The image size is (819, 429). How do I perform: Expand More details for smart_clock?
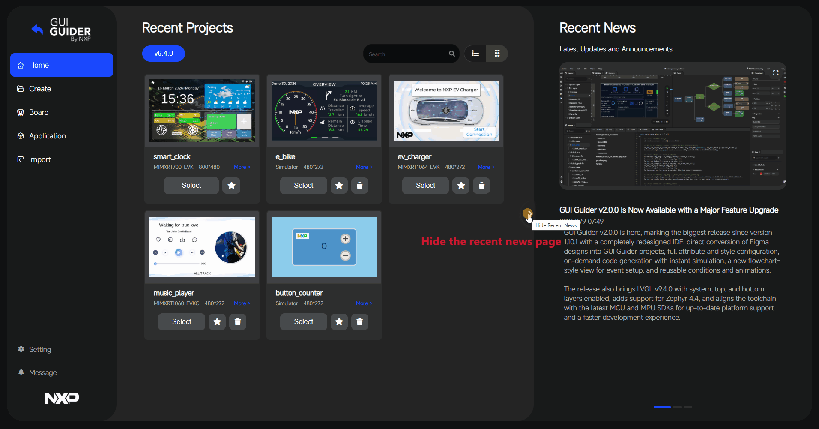(242, 167)
